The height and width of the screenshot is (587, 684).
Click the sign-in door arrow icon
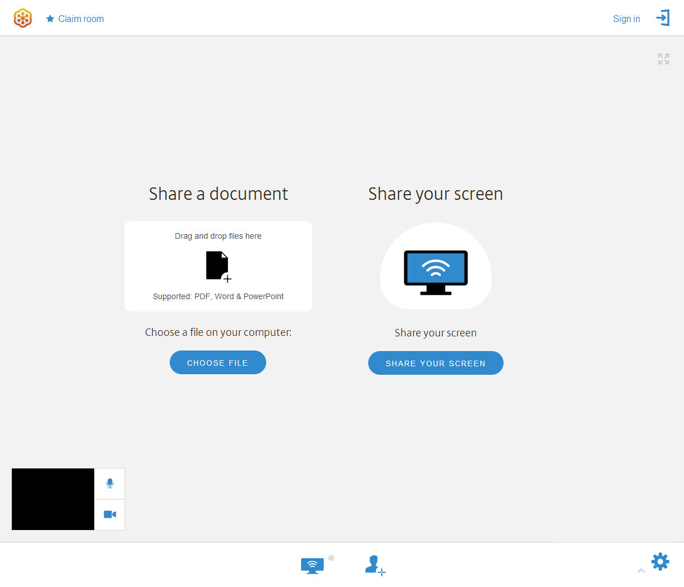click(x=663, y=18)
